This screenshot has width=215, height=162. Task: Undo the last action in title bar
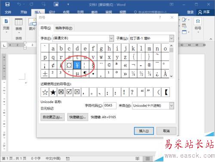(19, 4)
